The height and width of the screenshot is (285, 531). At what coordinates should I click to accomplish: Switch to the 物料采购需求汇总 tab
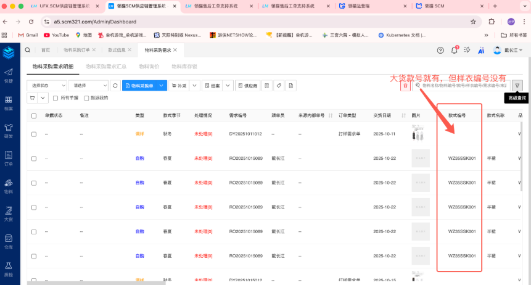pos(106,66)
